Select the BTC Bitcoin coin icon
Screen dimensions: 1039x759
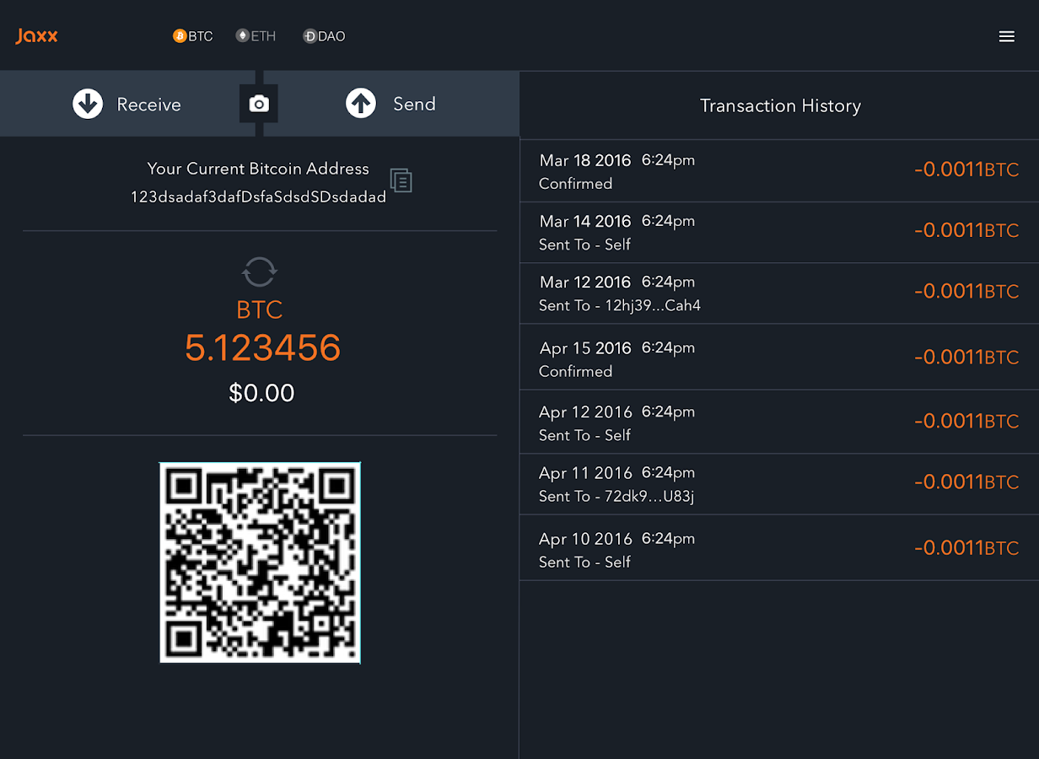pos(179,36)
